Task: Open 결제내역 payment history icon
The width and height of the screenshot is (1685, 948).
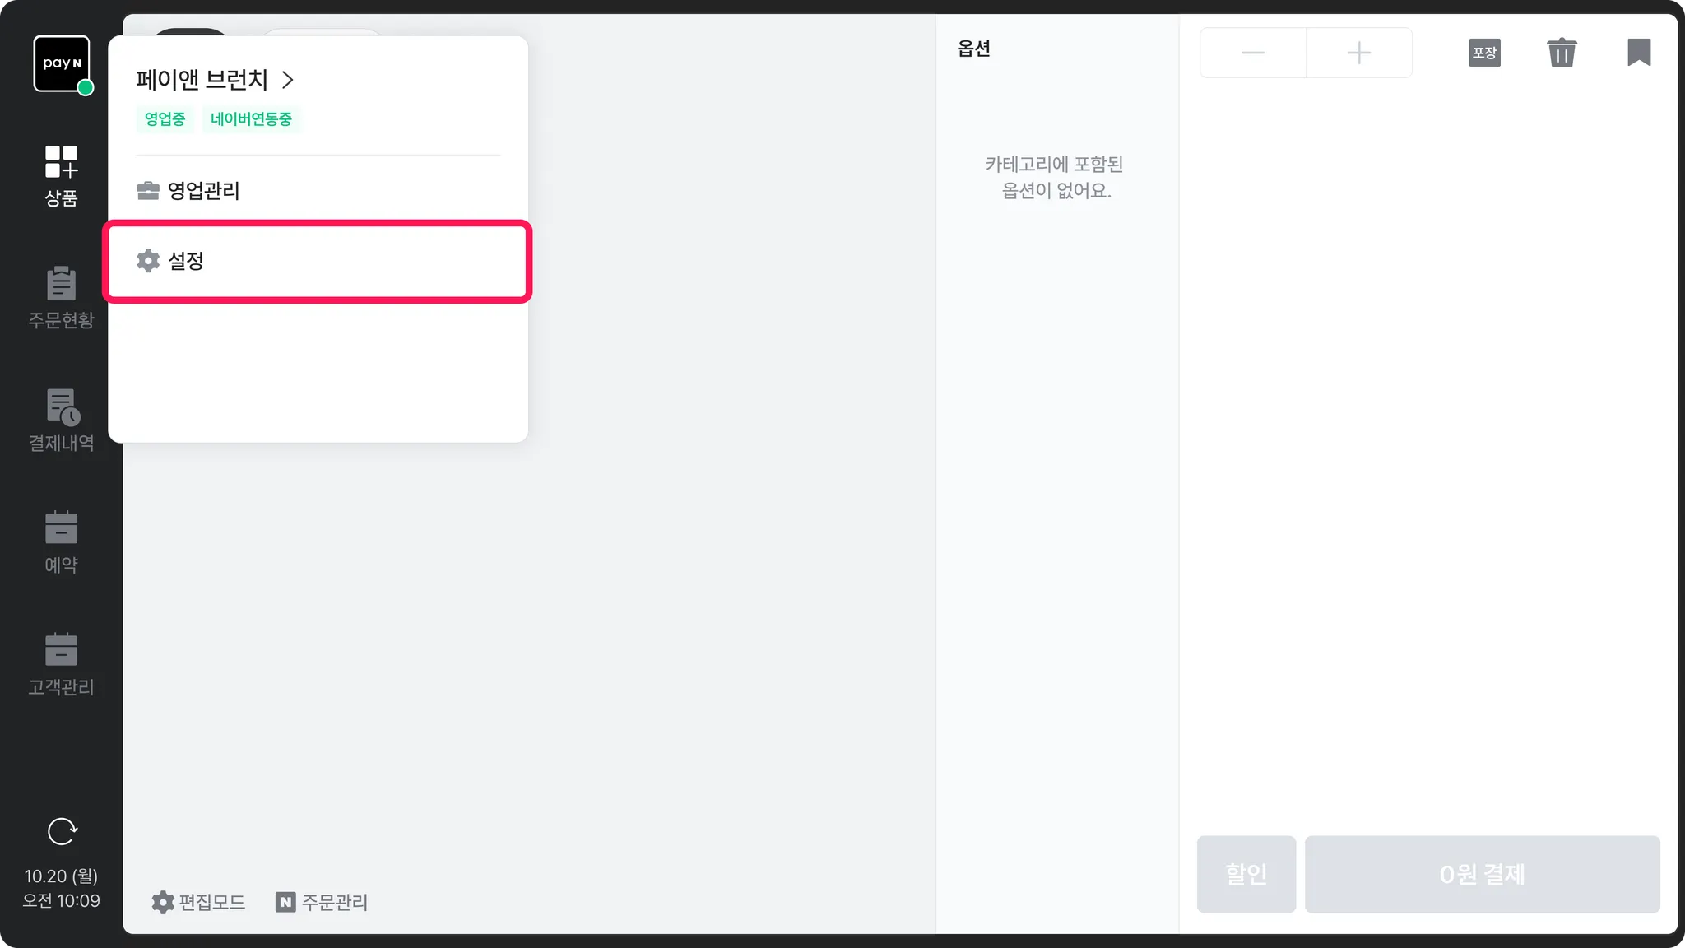Action: tap(61, 420)
